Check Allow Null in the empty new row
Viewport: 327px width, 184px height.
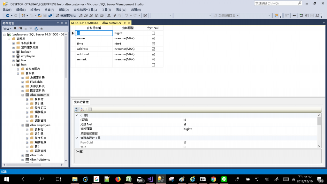(x=153, y=65)
